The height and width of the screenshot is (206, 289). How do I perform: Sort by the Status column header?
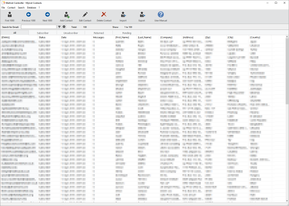coord(49,37)
